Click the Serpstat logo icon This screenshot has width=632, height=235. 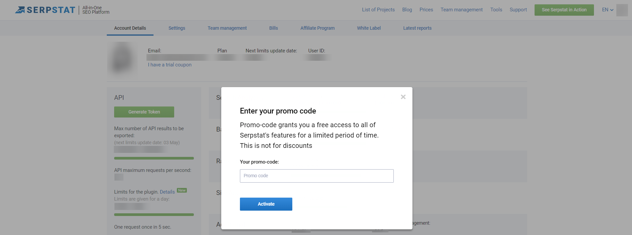pos(20,10)
